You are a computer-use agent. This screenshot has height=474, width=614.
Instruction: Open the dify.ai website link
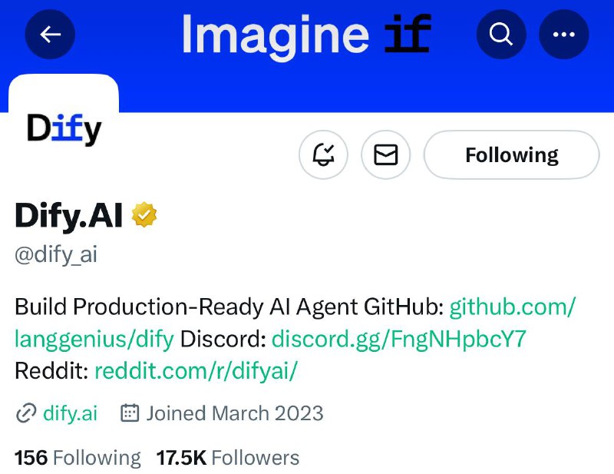pos(70,413)
